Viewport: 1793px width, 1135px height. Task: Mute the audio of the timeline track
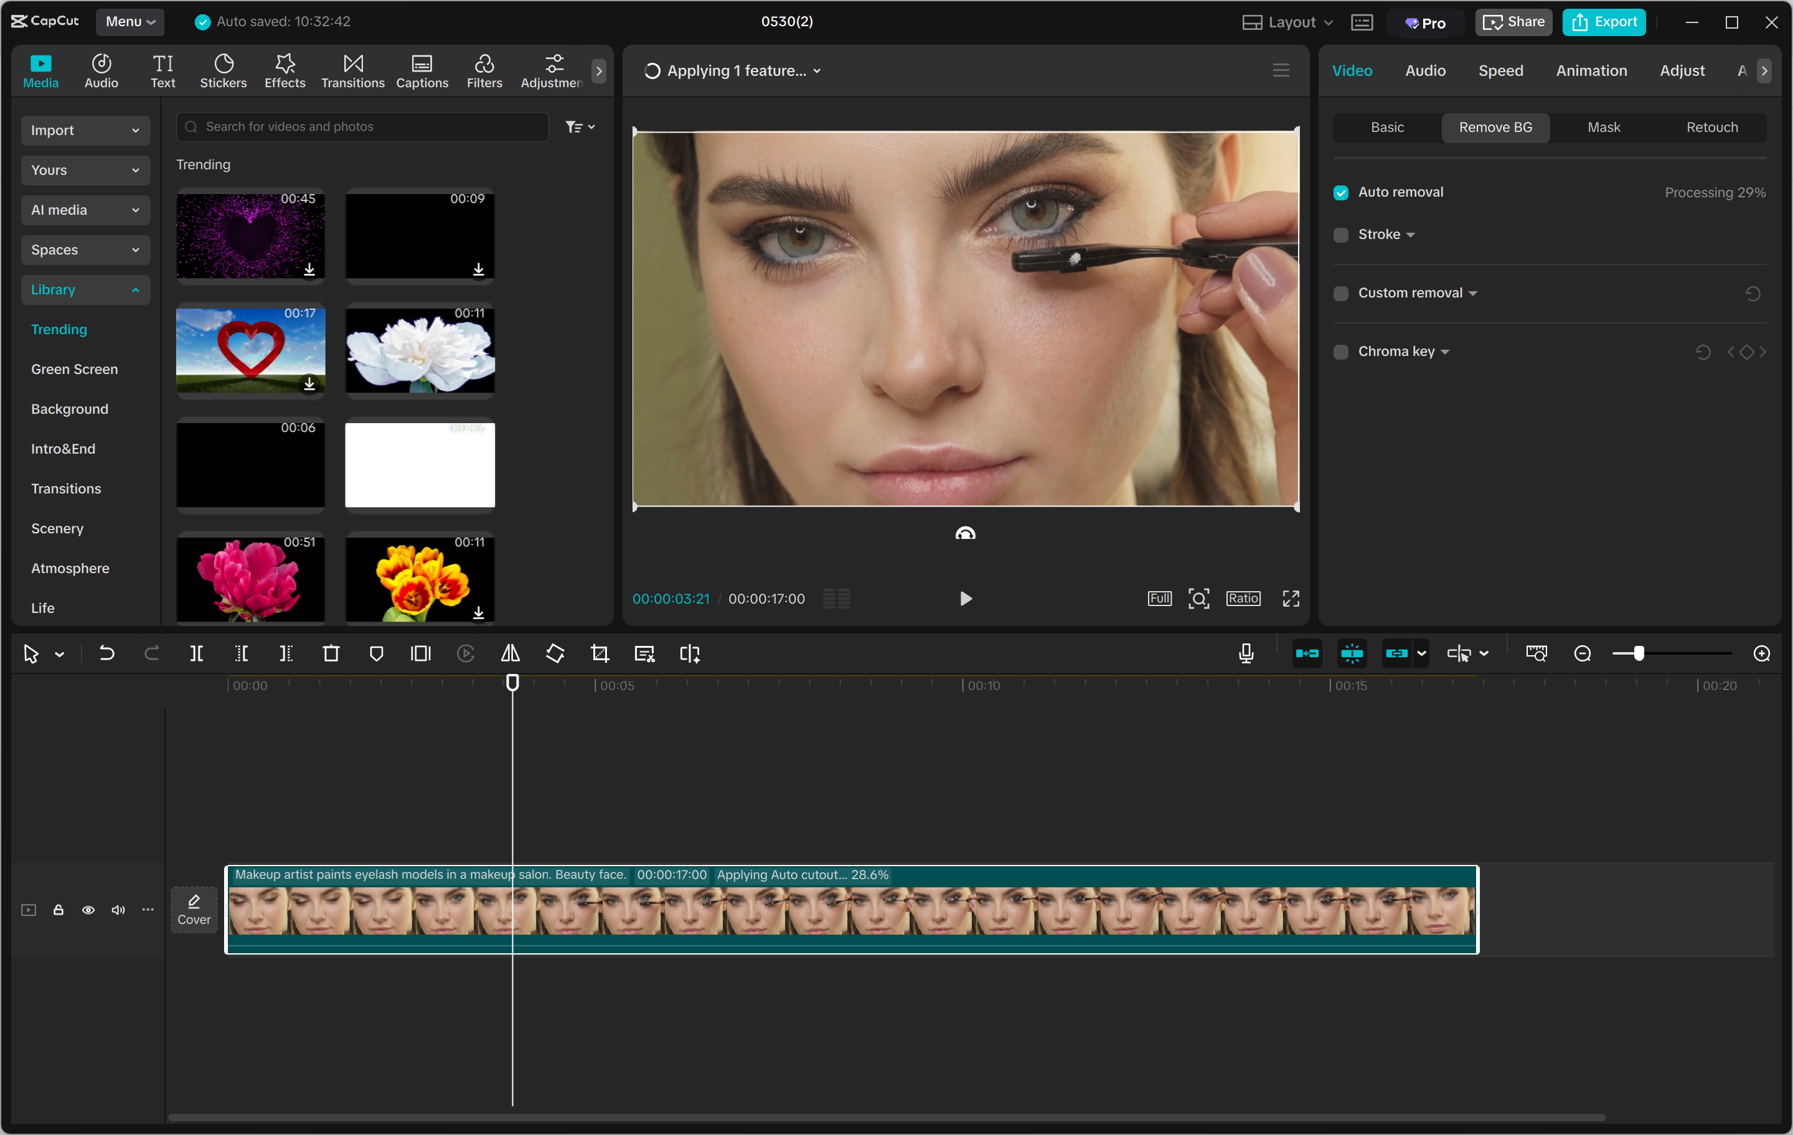click(118, 910)
